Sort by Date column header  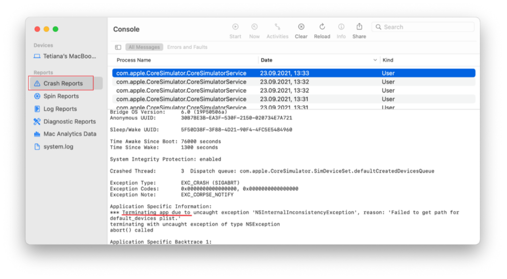[266, 60]
